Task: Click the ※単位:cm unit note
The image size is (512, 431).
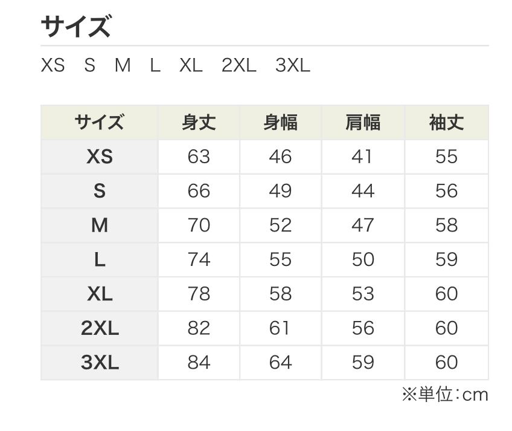Action: [x=445, y=395]
